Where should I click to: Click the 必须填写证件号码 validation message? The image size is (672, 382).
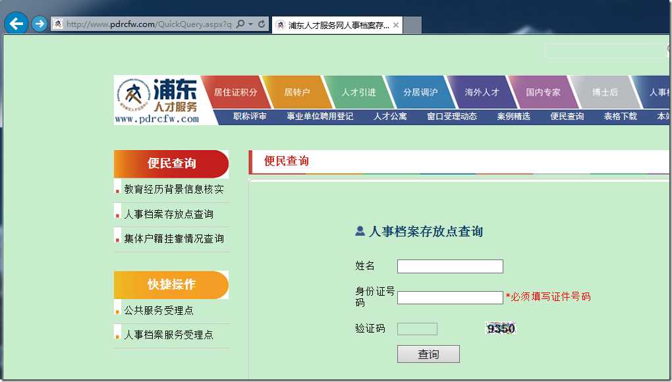548,297
